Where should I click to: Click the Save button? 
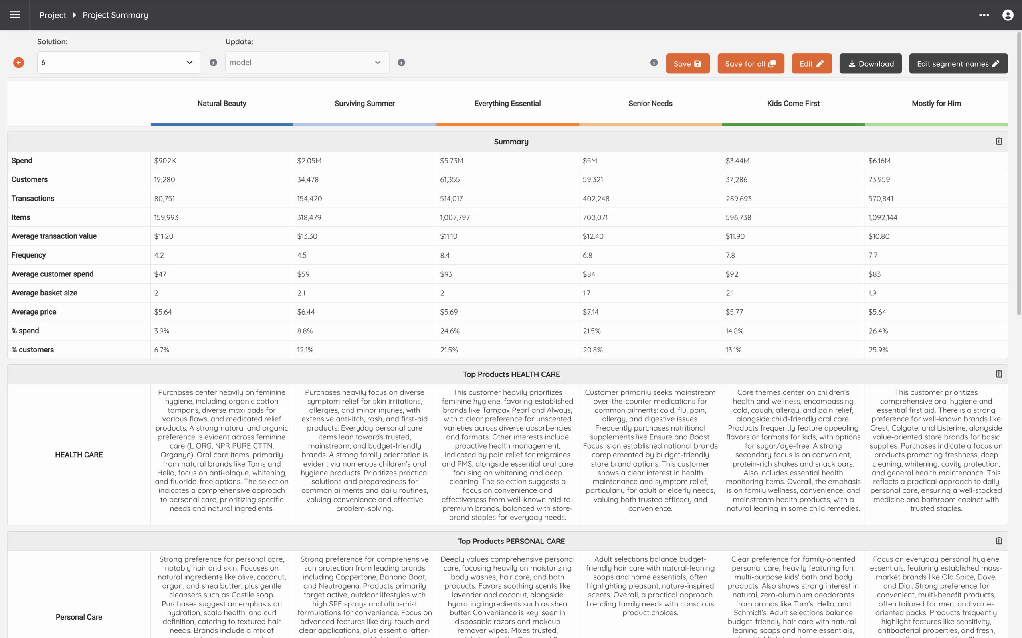(687, 63)
